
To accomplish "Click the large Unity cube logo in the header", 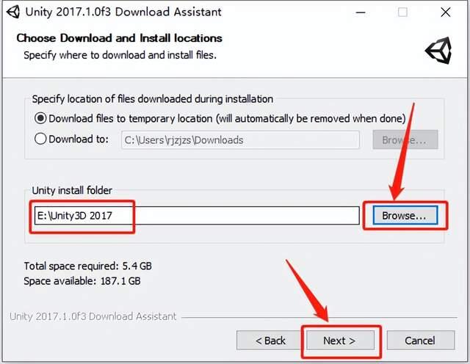I will 438,50.
